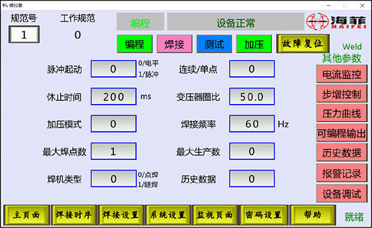Edit the 休止时间 200 ms field
This screenshot has height=228, width=372.
pyautogui.click(x=113, y=97)
